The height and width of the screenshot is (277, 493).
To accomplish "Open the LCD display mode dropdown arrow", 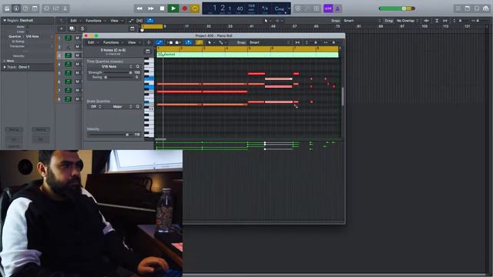I will pos(289,8).
